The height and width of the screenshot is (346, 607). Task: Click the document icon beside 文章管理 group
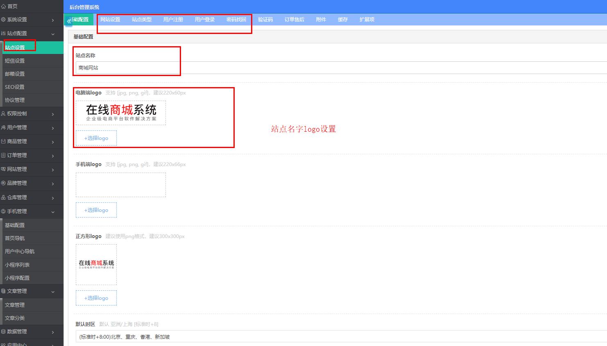pos(3,291)
